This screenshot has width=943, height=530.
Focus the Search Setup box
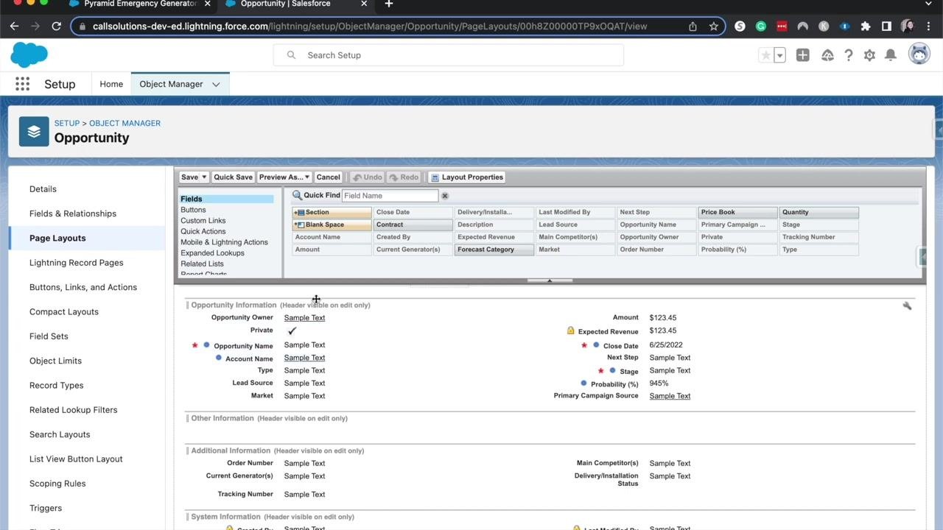[x=449, y=55]
